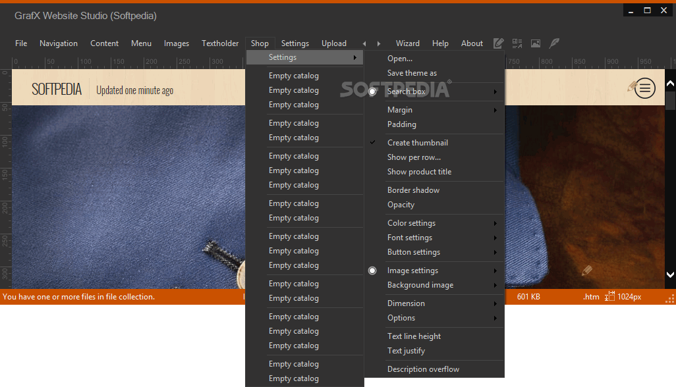Expand the Shop Settings submenu arrow
Viewport: 676px width, 387px height.
coord(355,57)
